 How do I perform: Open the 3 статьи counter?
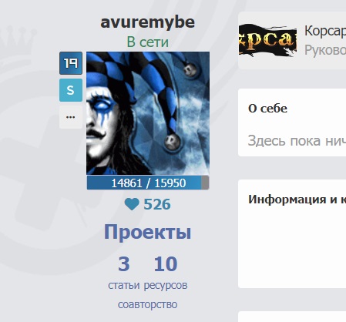tap(124, 273)
